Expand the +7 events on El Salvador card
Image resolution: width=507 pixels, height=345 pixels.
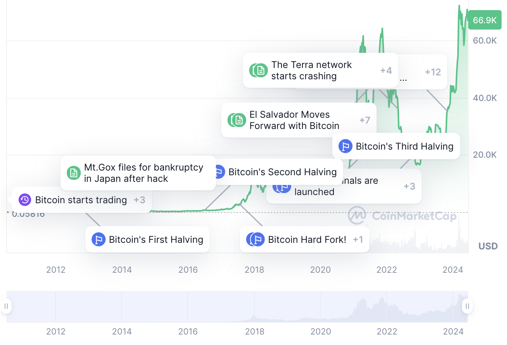coord(365,120)
